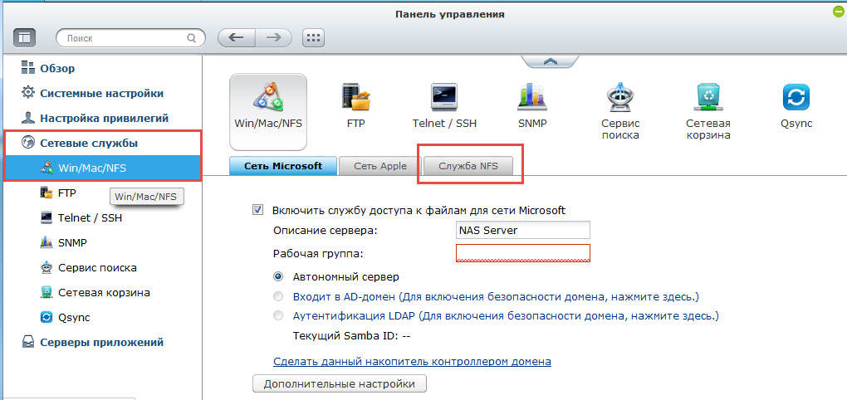Select Аутентификация LDAP radio option
Viewport: 847px width, 400px height.
tap(278, 315)
